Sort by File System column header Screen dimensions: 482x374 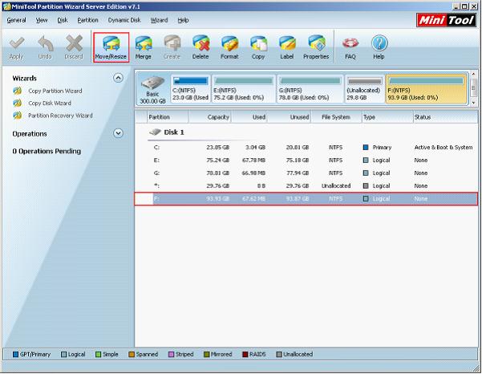(336, 117)
